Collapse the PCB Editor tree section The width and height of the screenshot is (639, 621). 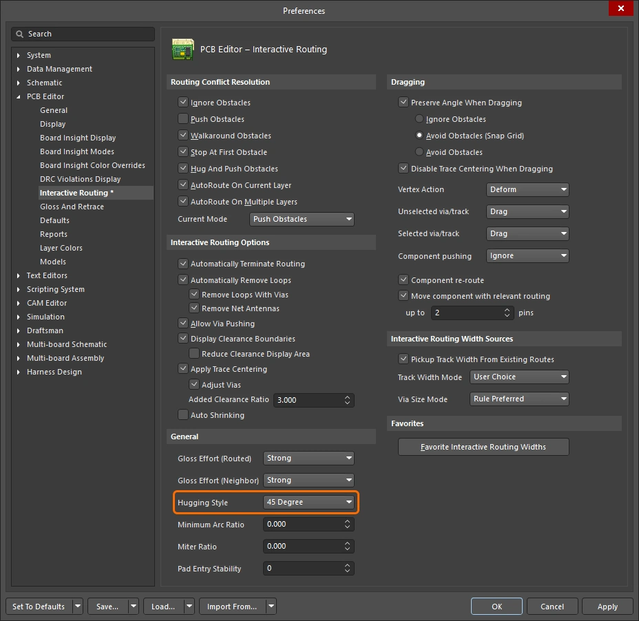[17, 96]
